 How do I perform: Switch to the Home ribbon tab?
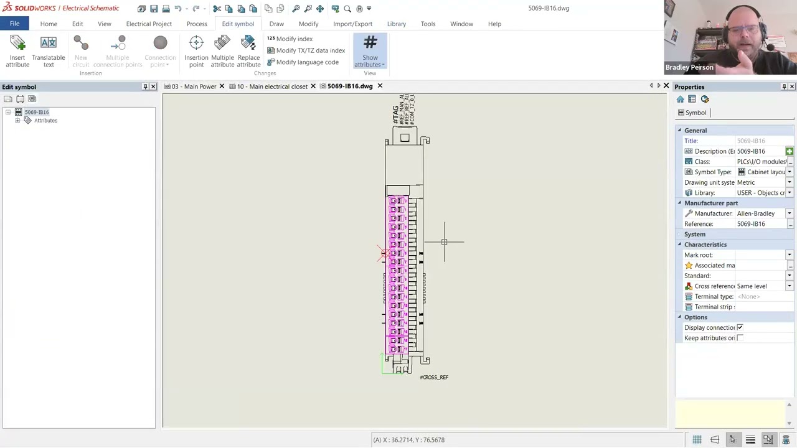click(49, 24)
